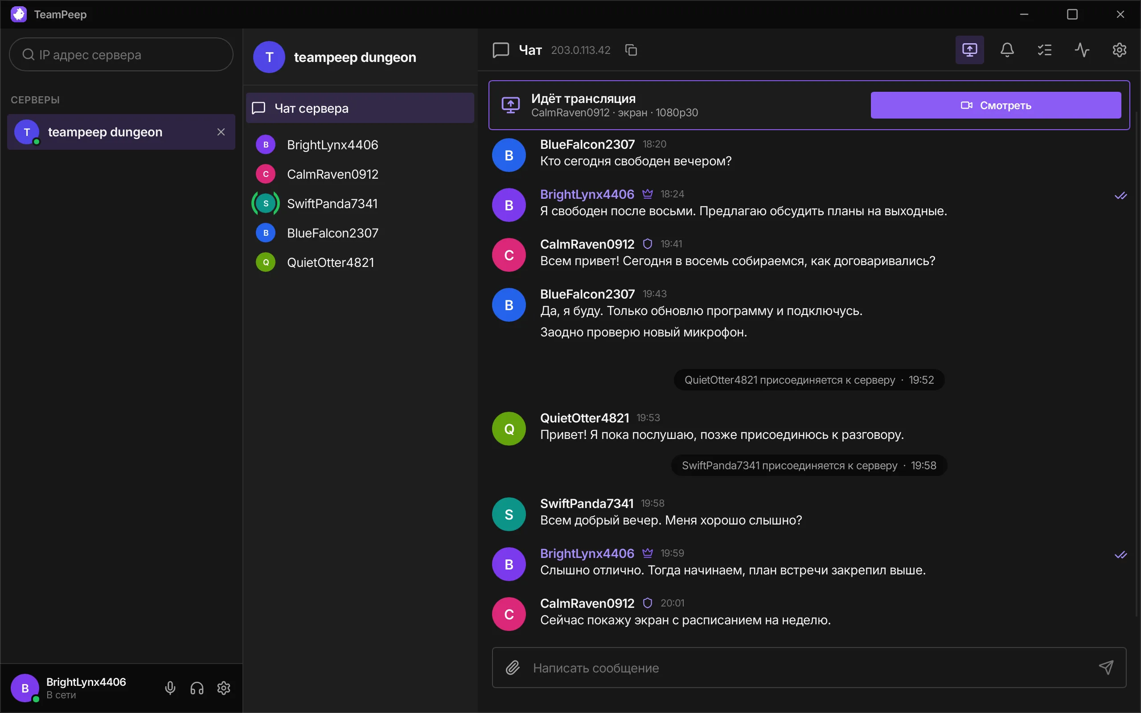Focus the Написать сообщение input field
Screen dimensions: 1141x713
pyautogui.click(x=809, y=667)
